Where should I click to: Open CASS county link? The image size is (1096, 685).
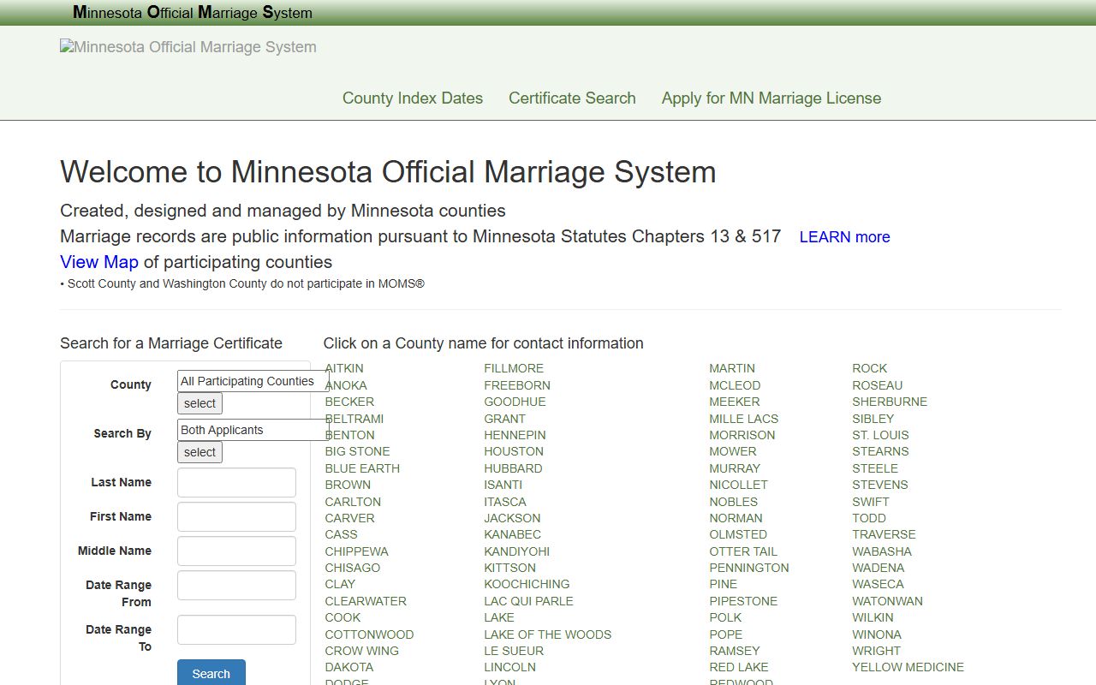coord(341,534)
